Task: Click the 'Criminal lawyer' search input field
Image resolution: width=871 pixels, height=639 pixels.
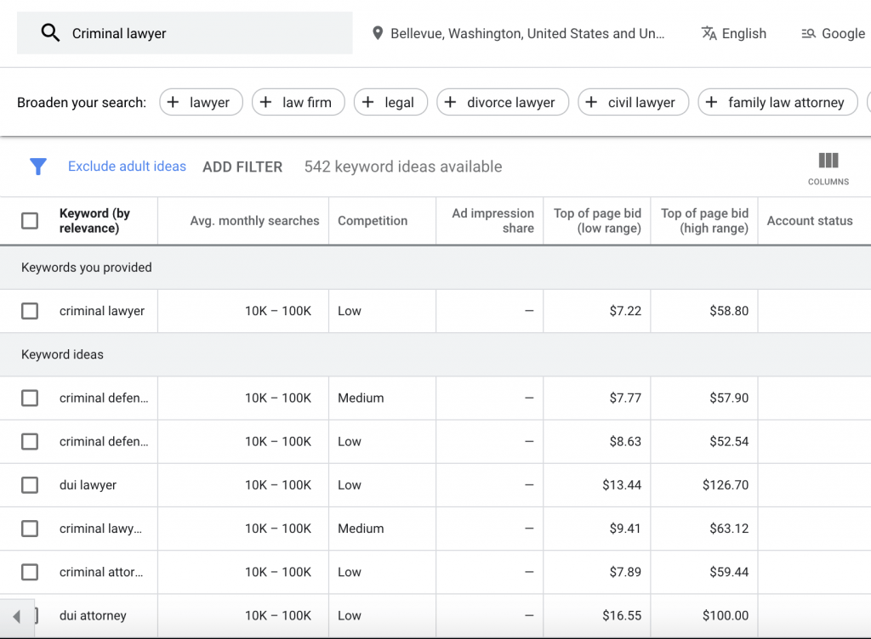Action: point(204,33)
